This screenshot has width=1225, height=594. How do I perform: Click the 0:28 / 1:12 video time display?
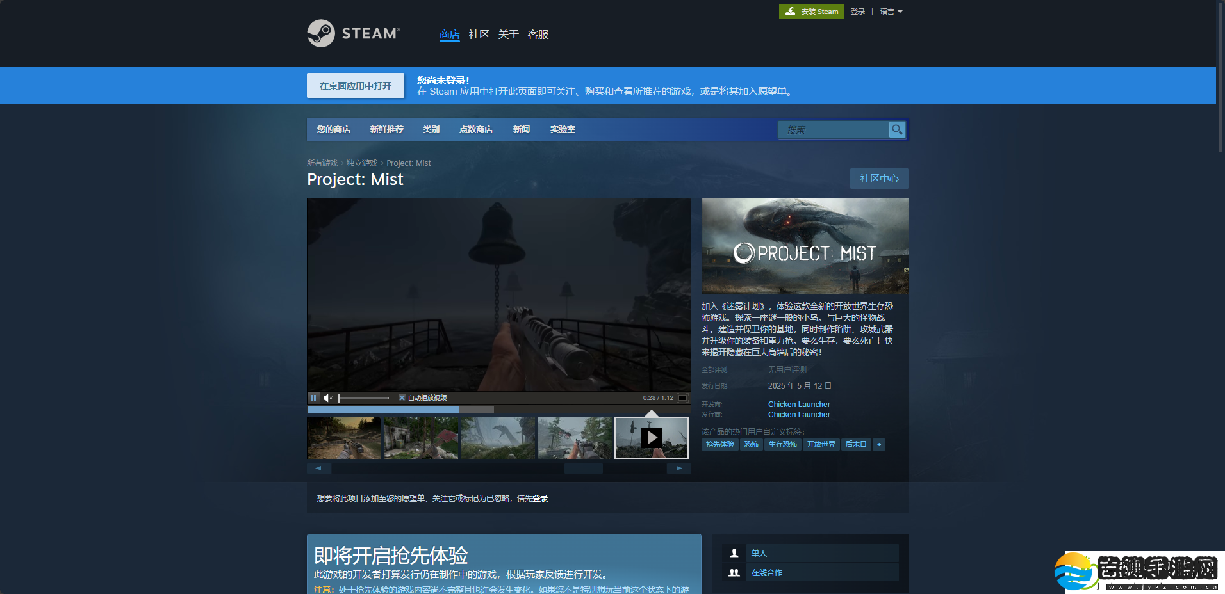point(658,398)
